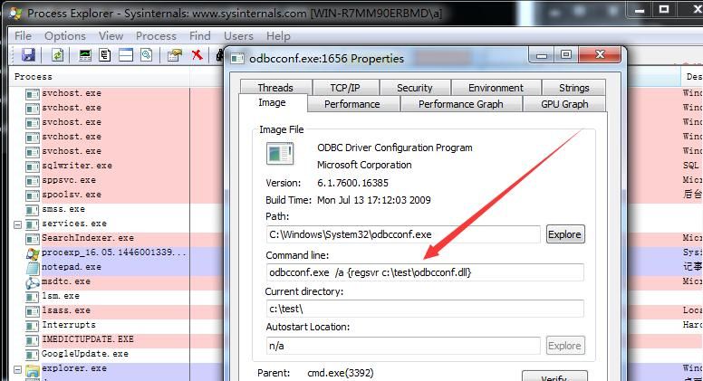
Task: Open the System Information graph icon
Action: click(x=85, y=55)
